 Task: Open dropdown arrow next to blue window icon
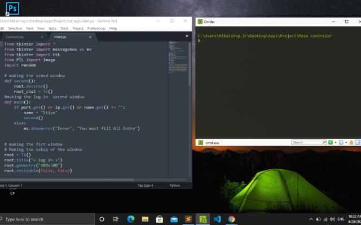pos(346,142)
